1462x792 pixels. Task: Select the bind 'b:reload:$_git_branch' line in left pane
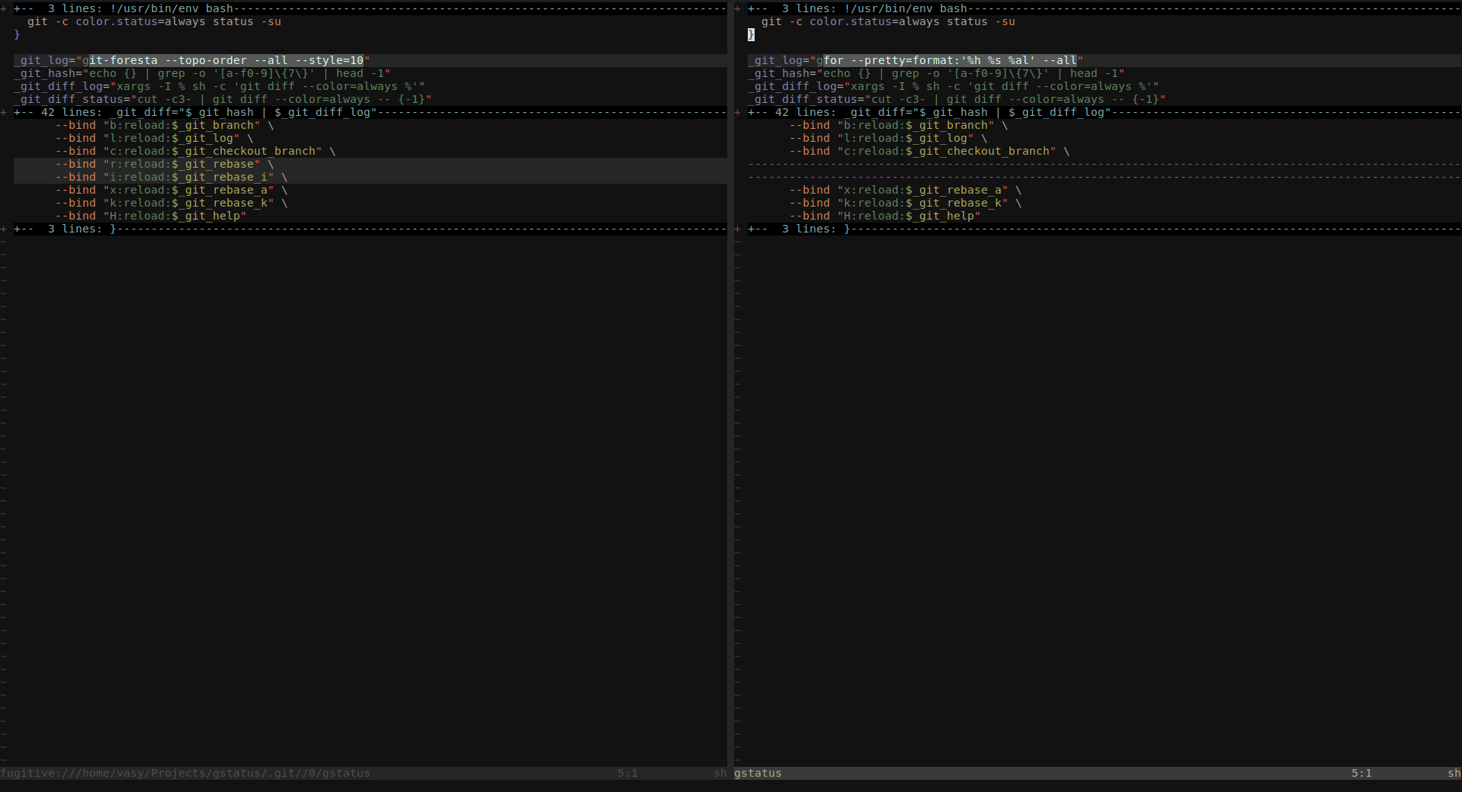point(165,125)
